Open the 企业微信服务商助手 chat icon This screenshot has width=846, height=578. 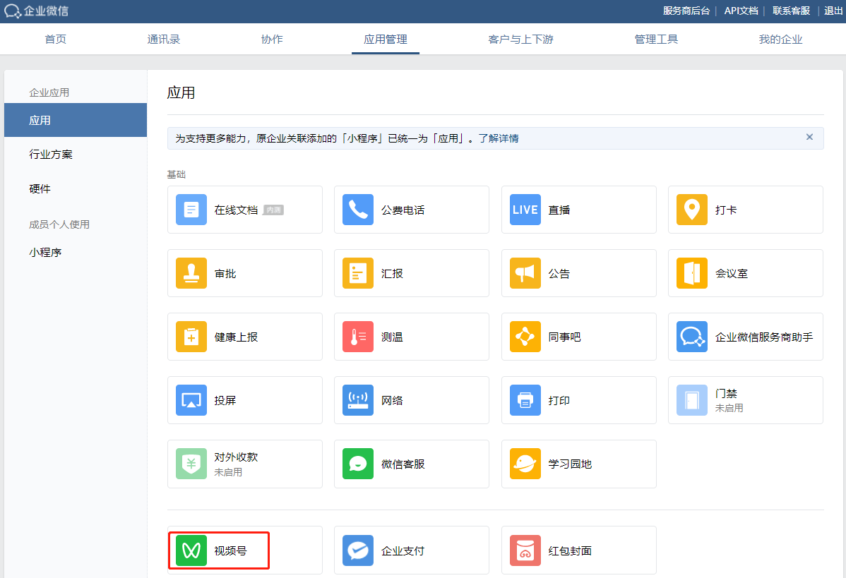tap(691, 337)
